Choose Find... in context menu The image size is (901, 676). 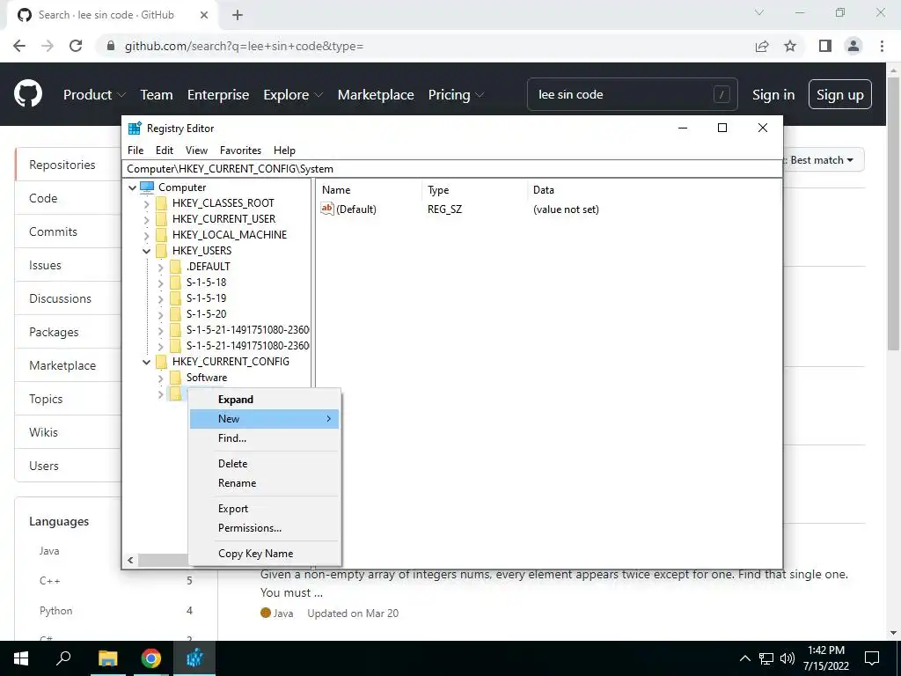(x=264, y=438)
